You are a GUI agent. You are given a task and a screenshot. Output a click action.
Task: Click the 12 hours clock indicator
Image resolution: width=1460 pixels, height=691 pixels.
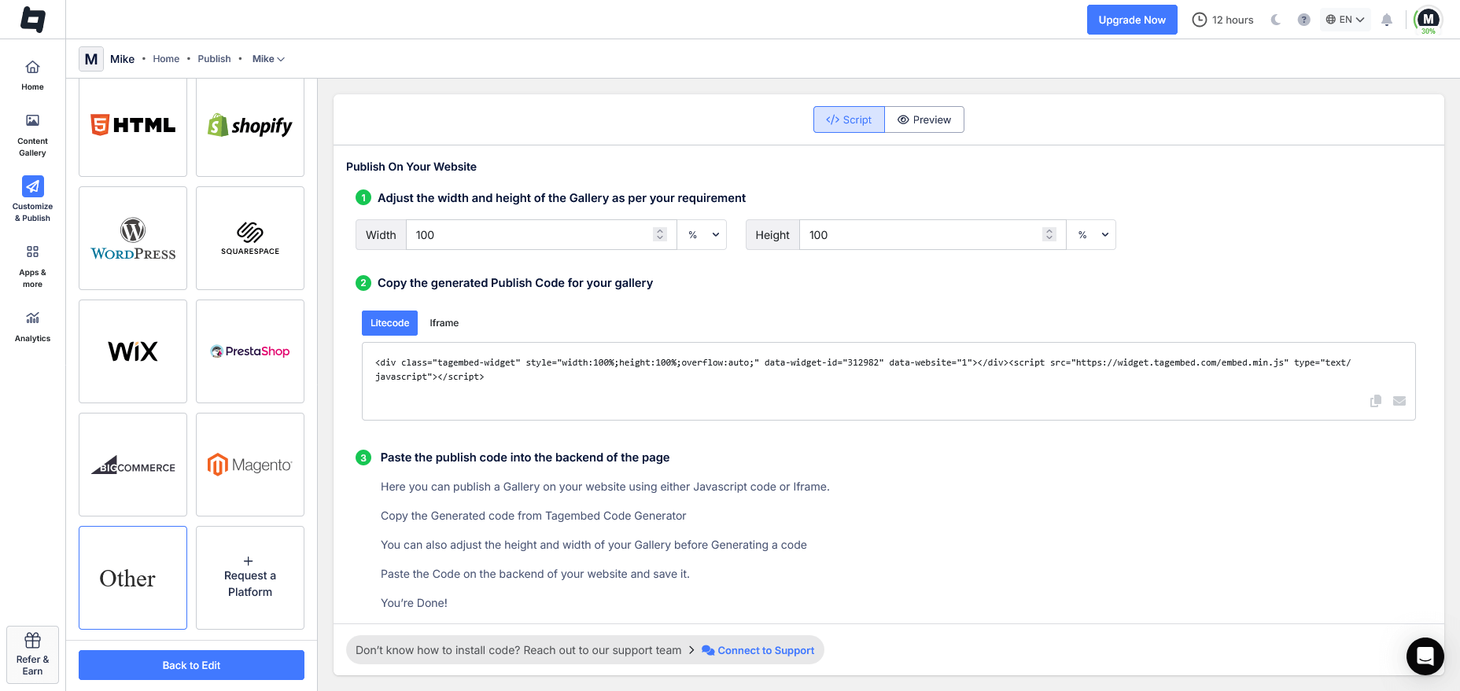point(1223,20)
